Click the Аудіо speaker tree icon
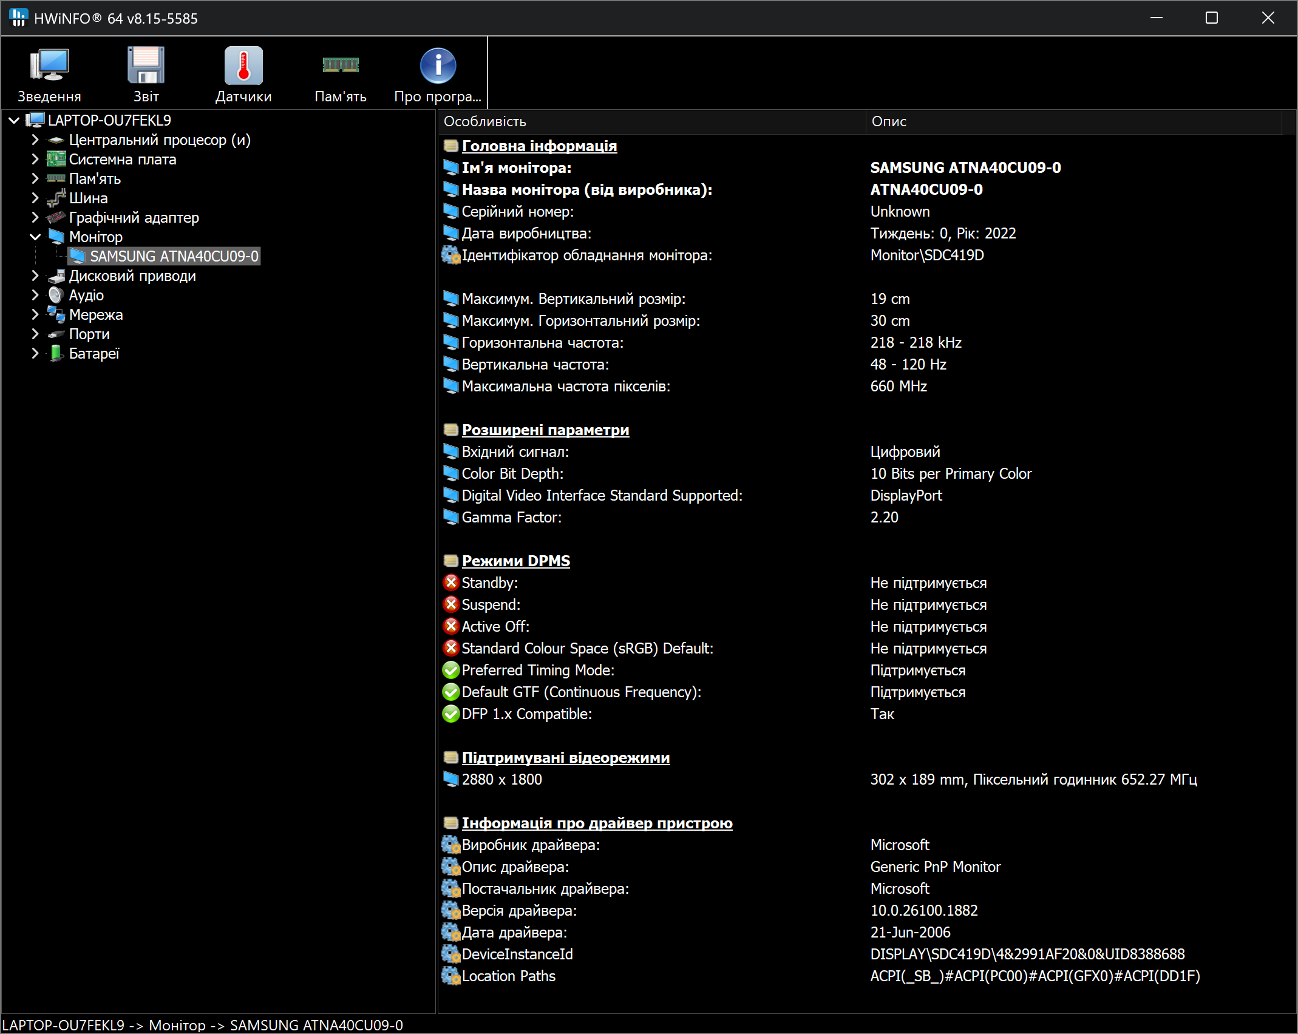 point(56,296)
